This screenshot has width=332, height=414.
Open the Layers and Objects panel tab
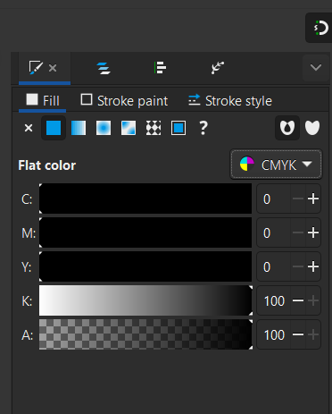tap(104, 68)
